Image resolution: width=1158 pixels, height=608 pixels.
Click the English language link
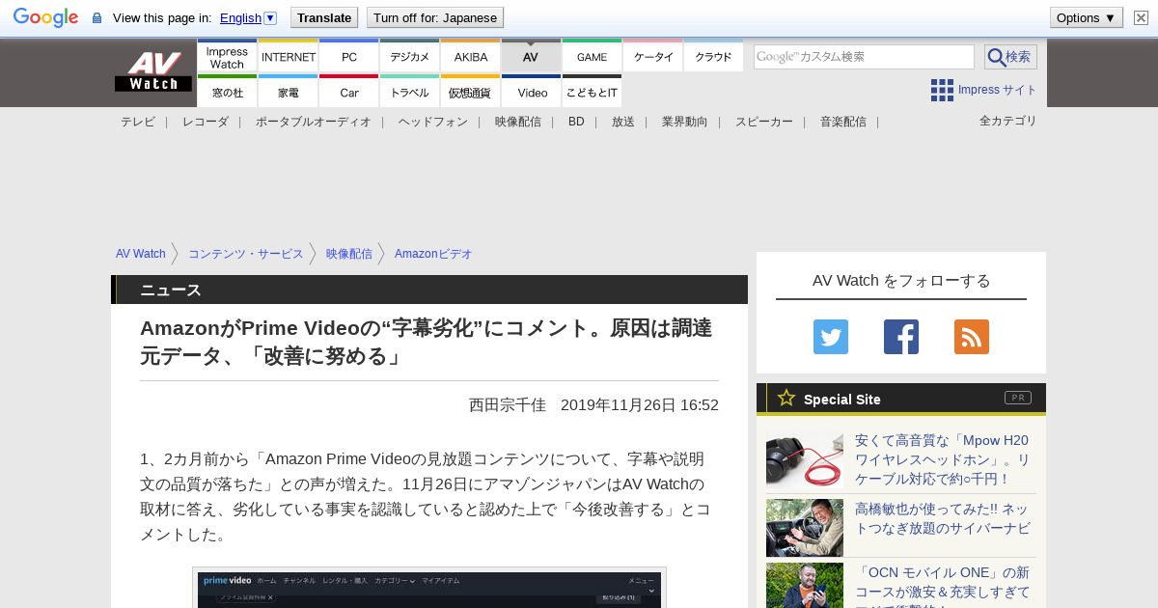click(240, 17)
